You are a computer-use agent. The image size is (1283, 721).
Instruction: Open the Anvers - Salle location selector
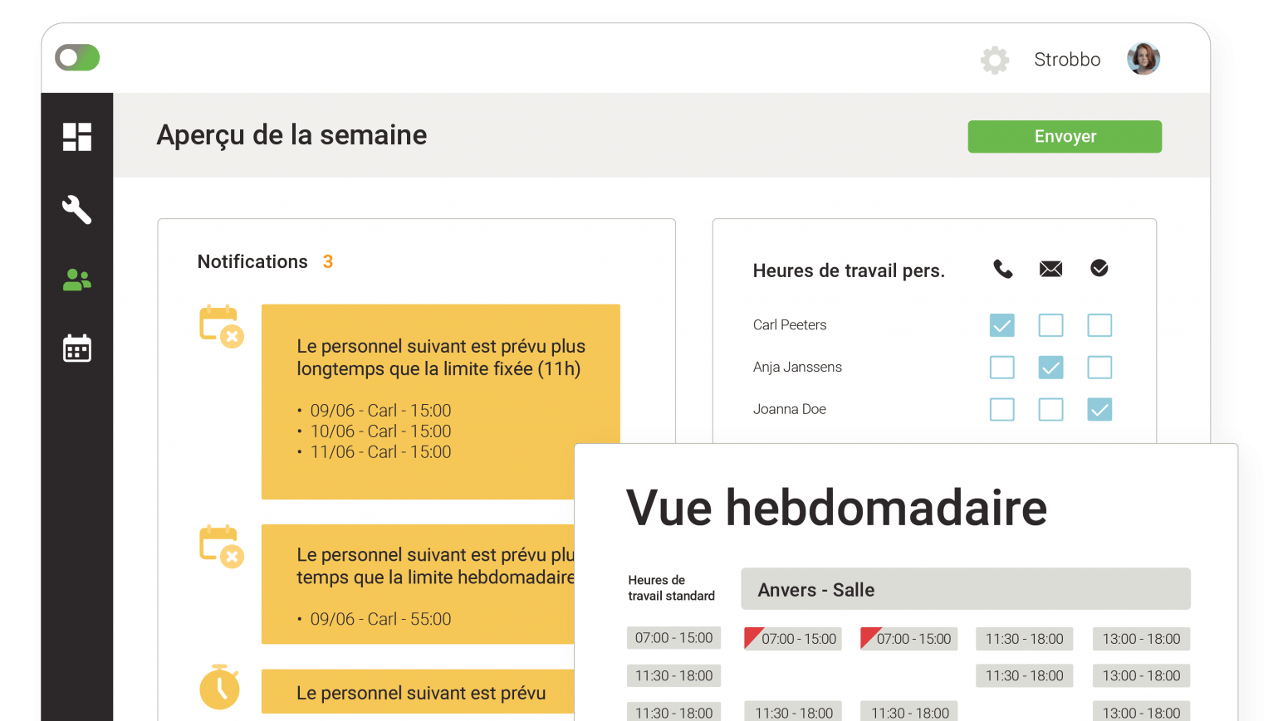[x=965, y=589]
